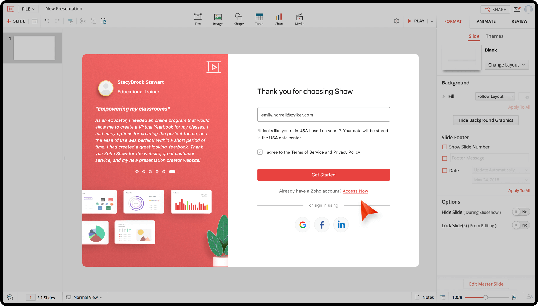This screenshot has width=538, height=306.
Task: Click the format painter icon
Action: [x=71, y=21]
